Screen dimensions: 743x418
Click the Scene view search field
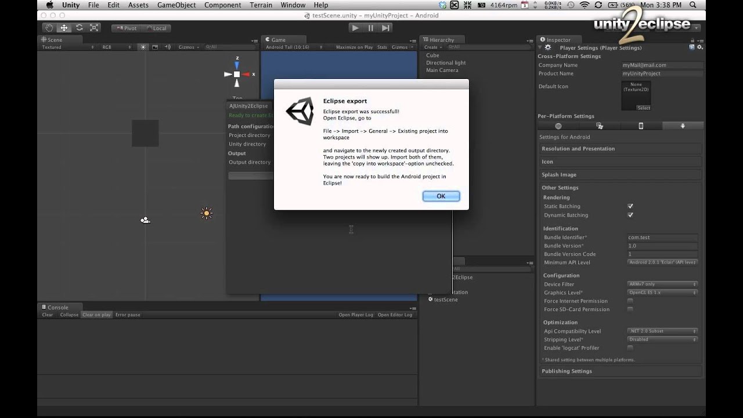click(x=229, y=47)
